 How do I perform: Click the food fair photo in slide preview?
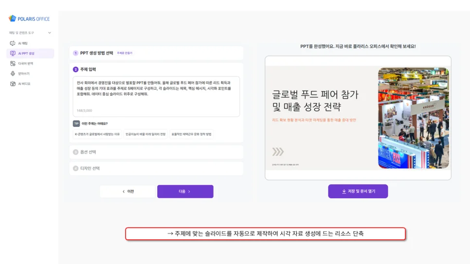[x=414, y=118]
